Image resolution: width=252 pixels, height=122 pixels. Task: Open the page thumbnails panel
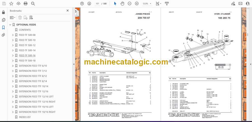coord(3,20)
